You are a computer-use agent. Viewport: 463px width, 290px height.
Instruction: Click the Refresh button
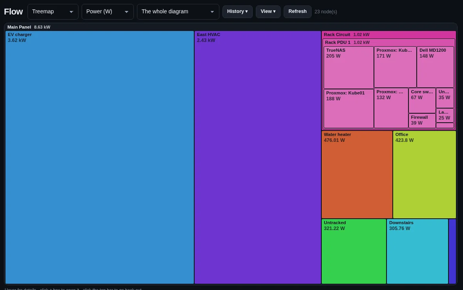coord(297,11)
